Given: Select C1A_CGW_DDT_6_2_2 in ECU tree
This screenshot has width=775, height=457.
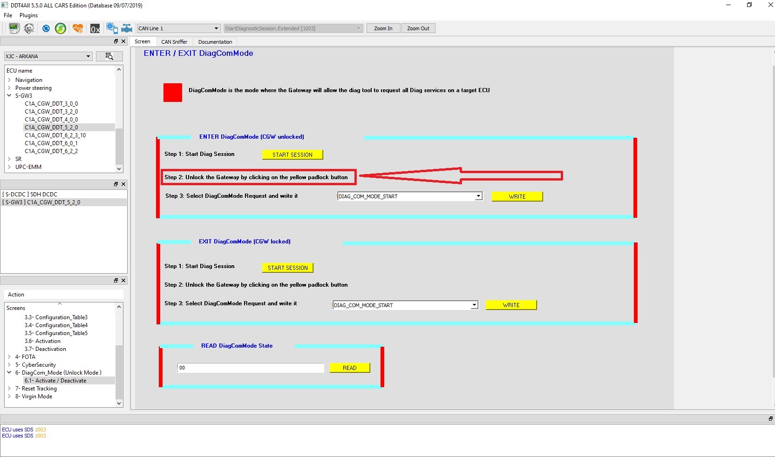Looking at the screenshot, I should pos(51,151).
